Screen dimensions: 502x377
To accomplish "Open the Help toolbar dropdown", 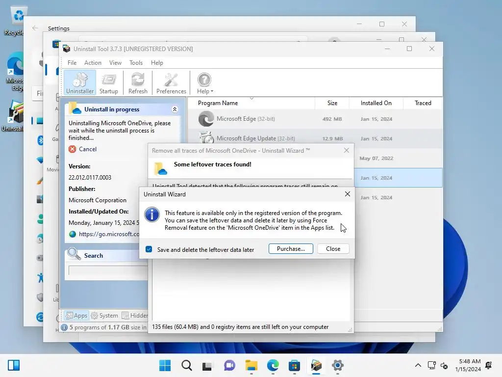I will (204, 82).
